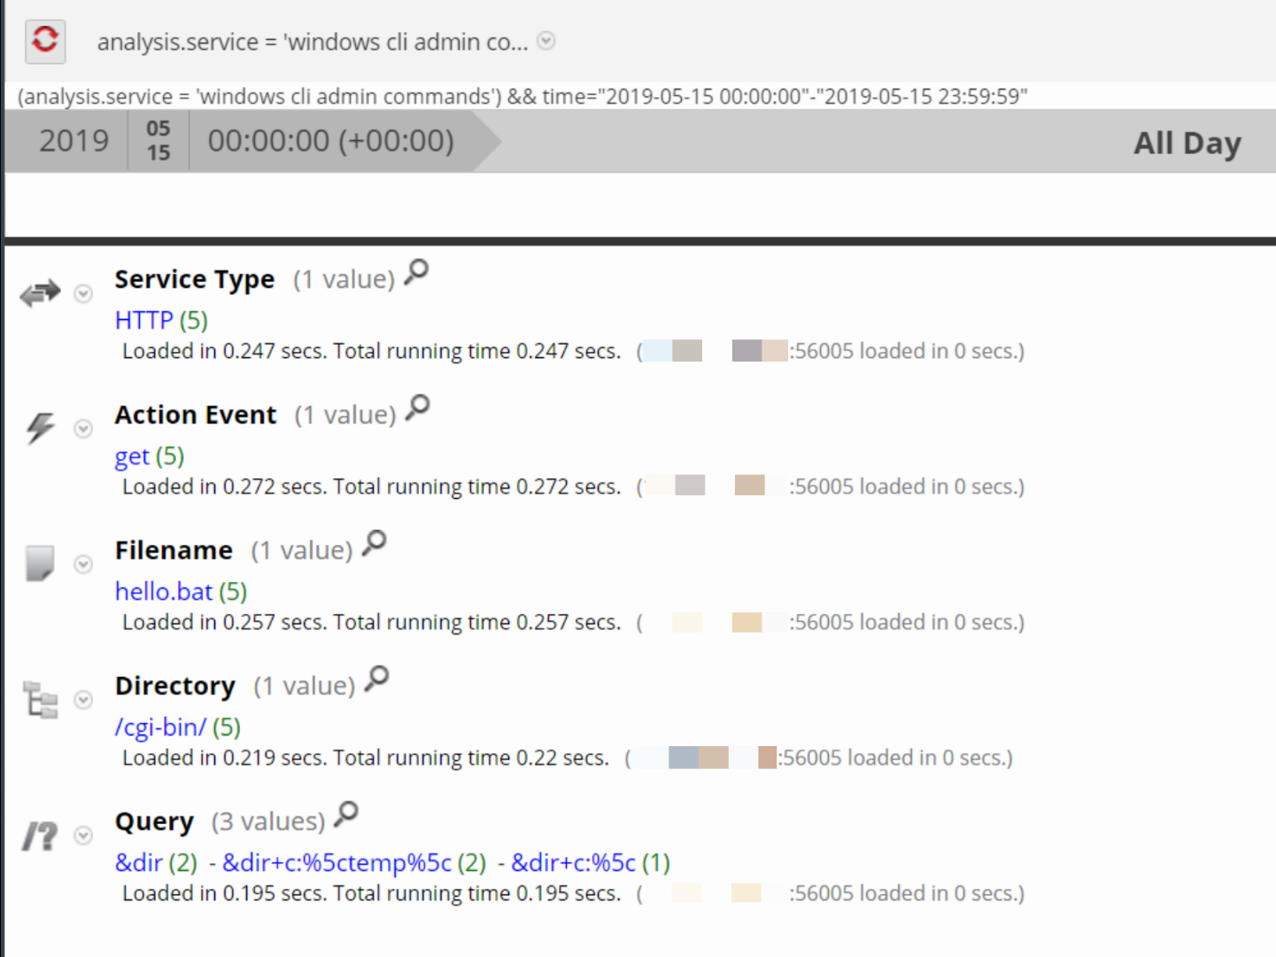Search Service Type values with magnifier
The height and width of the screenshot is (957, 1276).
coord(416,273)
